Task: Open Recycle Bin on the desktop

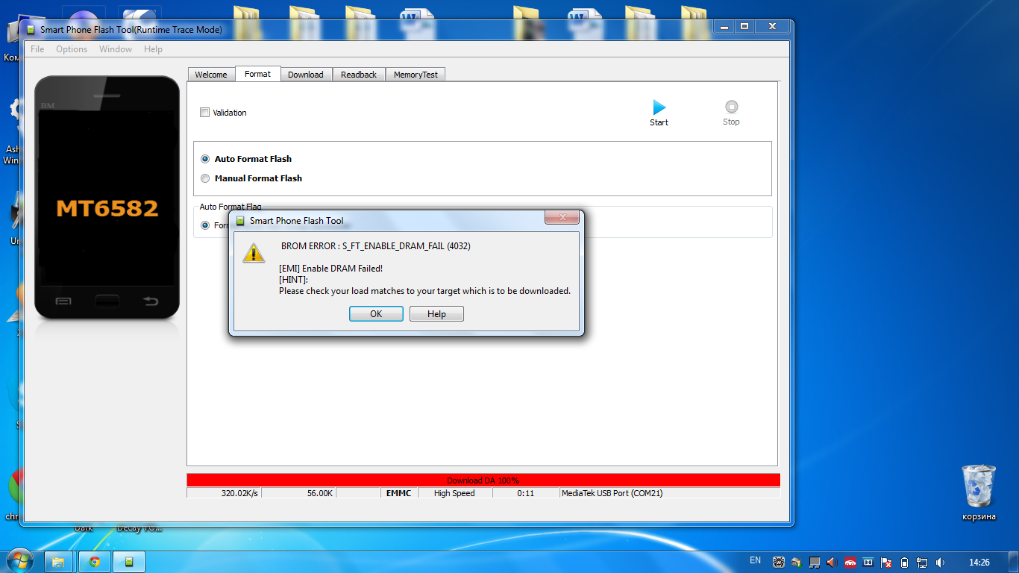Action: [x=978, y=486]
